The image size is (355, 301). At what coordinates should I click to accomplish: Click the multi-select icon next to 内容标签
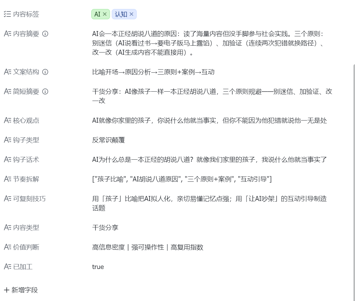(7, 14)
